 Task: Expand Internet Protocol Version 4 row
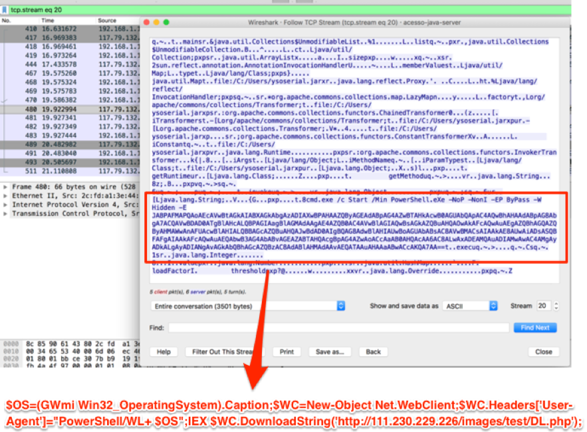[5, 205]
